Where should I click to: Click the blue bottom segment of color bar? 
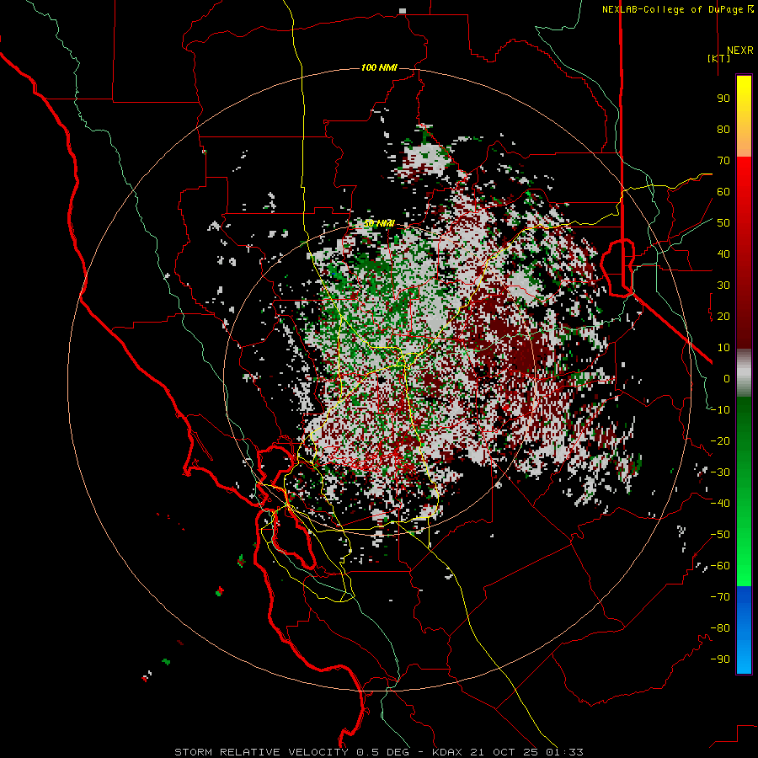(744, 630)
